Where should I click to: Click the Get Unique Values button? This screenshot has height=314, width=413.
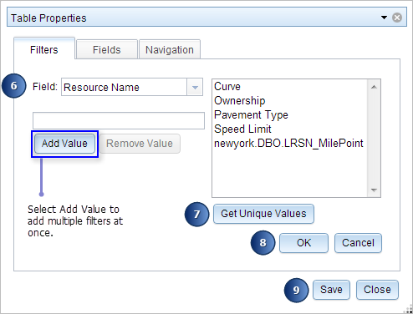click(263, 214)
